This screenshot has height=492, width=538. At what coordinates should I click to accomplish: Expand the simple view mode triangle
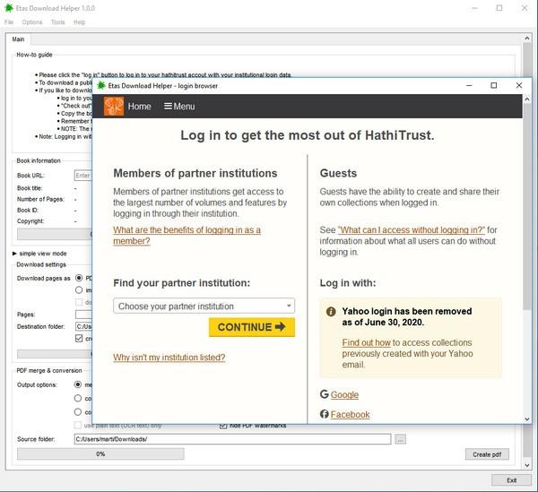[14, 254]
